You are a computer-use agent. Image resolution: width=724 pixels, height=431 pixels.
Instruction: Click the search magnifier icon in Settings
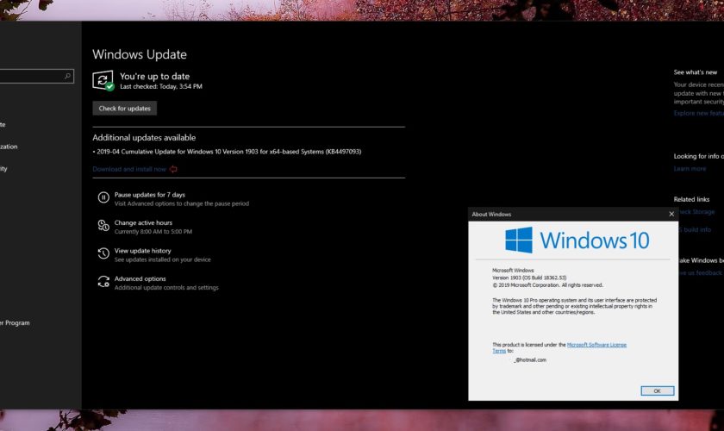tap(68, 77)
